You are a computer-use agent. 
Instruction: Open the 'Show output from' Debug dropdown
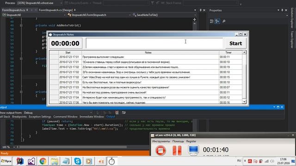[x=91, y=113]
